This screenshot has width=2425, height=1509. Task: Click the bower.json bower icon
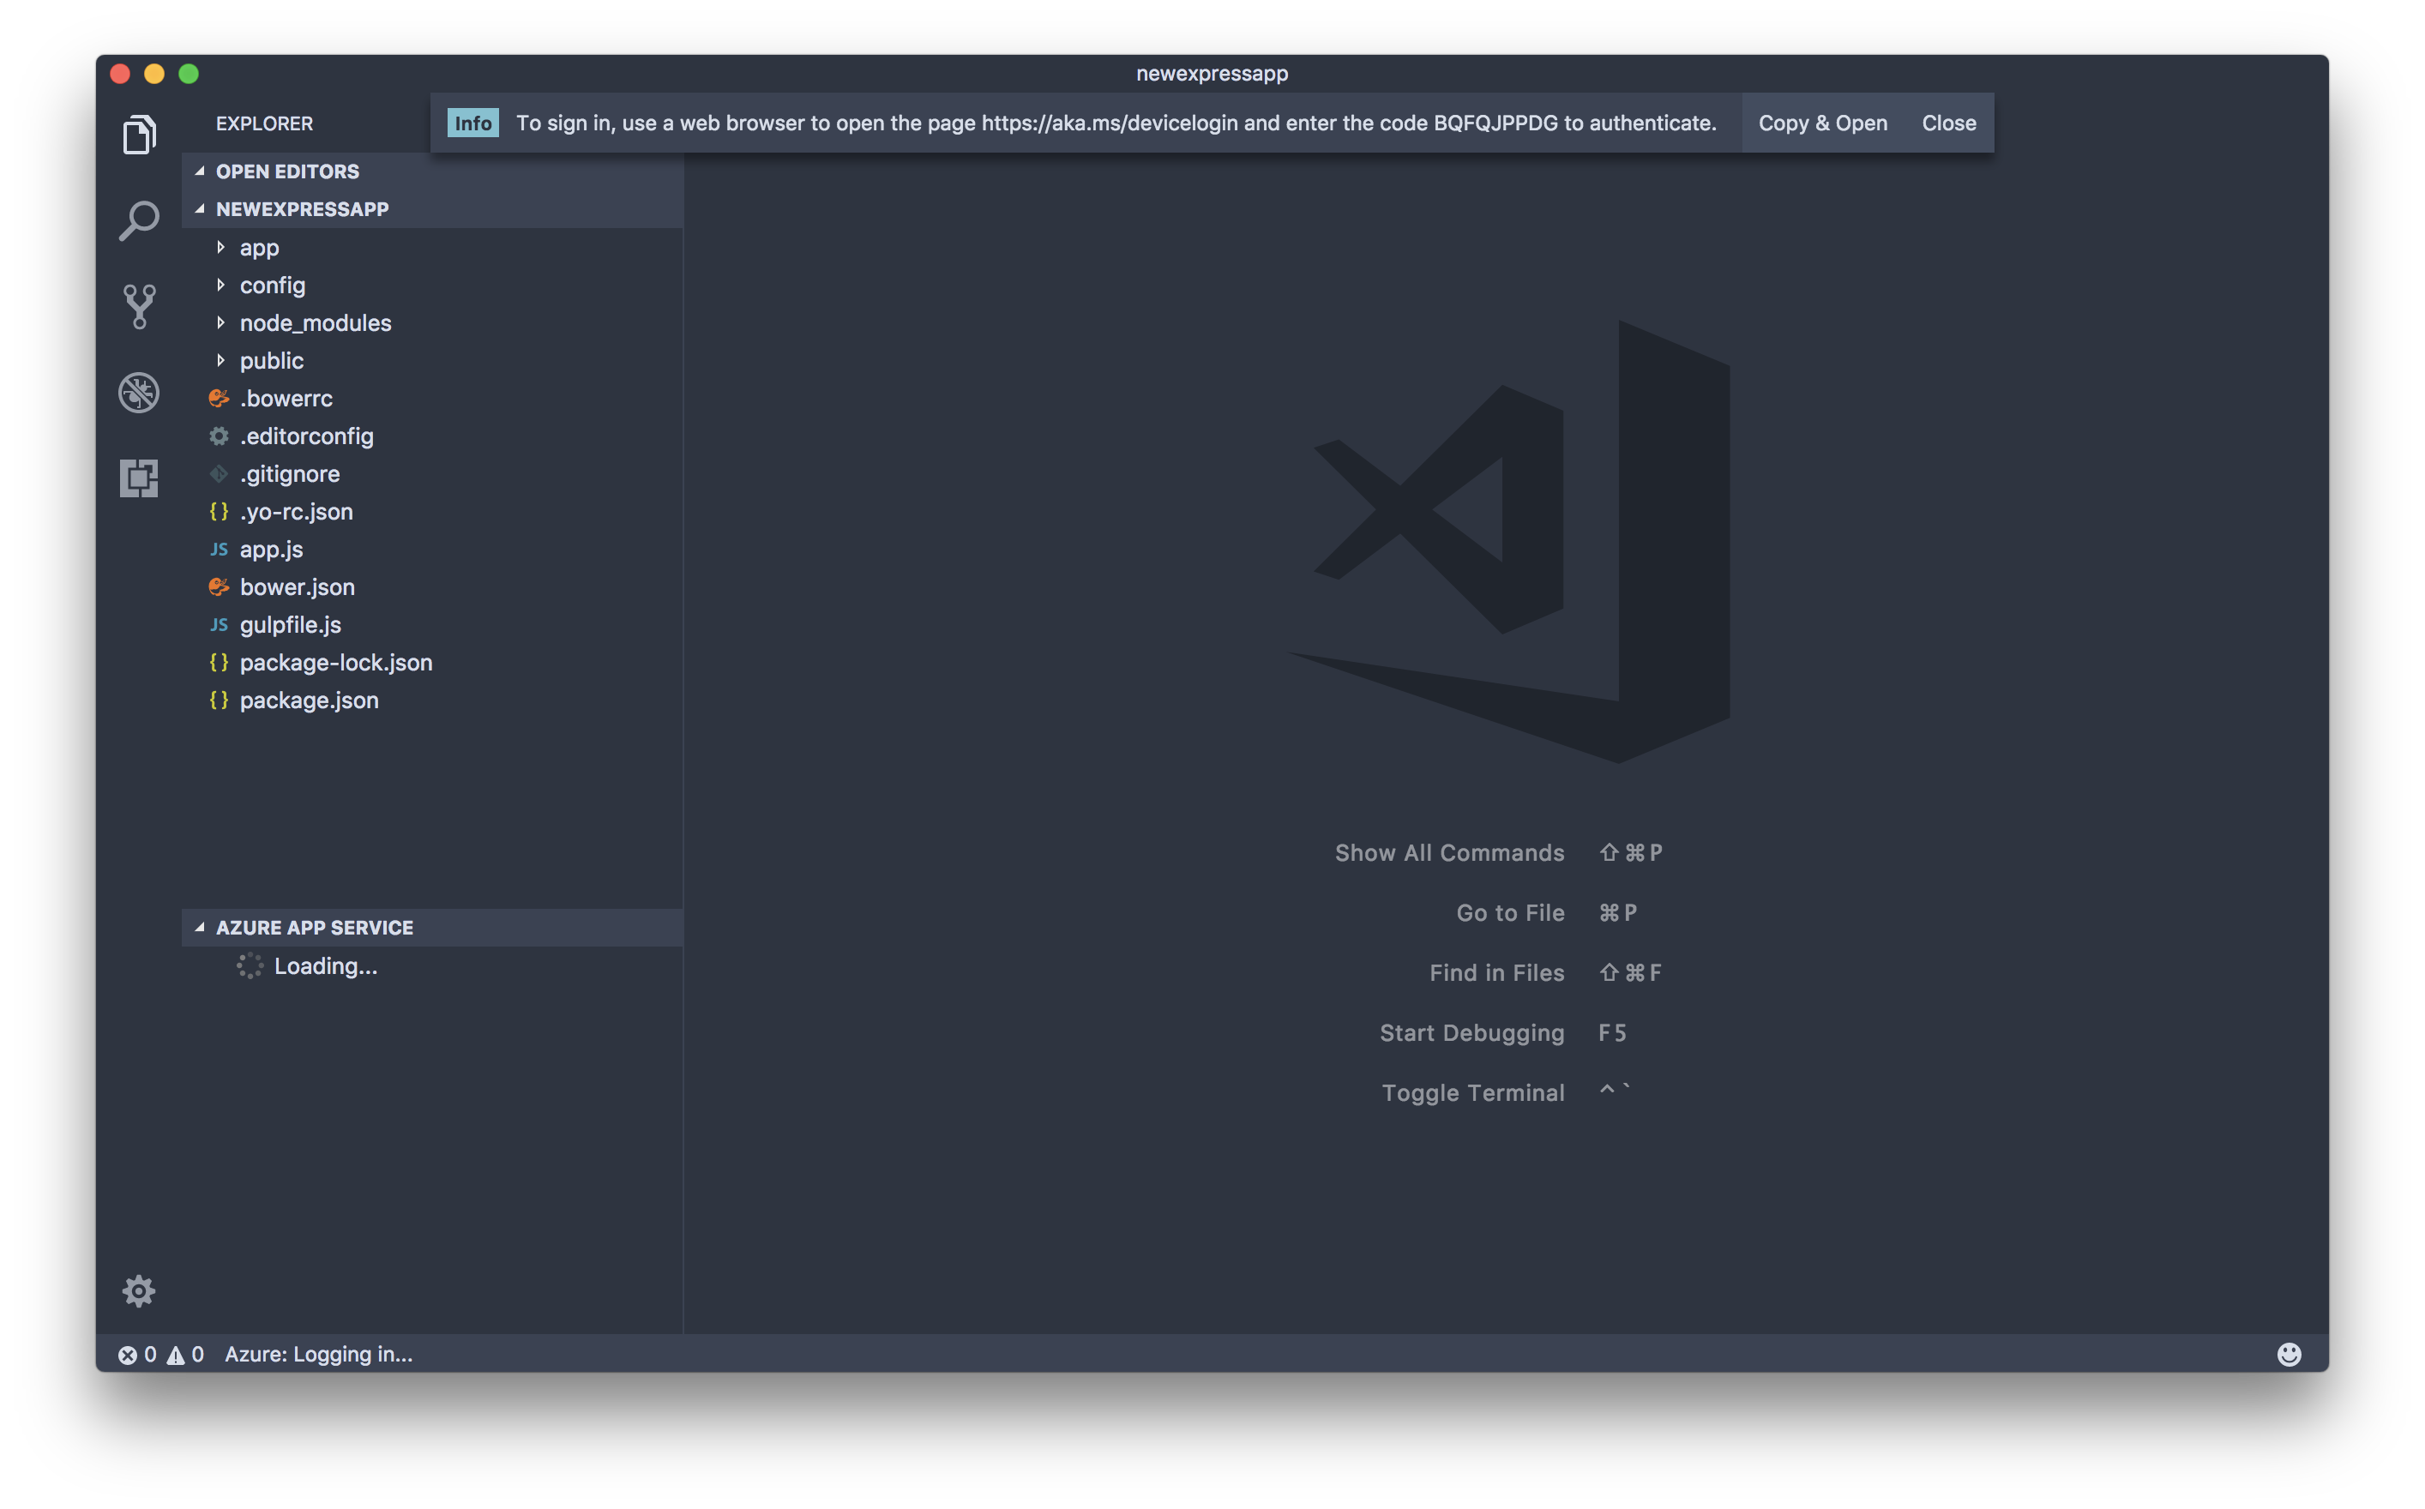coord(219,586)
